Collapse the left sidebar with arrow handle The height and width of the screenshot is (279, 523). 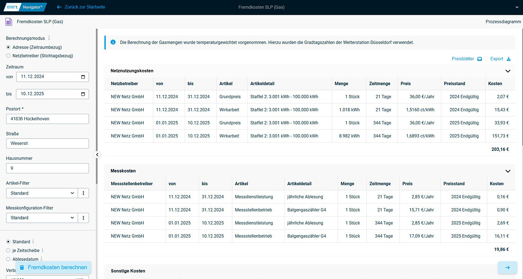pos(97,155)
